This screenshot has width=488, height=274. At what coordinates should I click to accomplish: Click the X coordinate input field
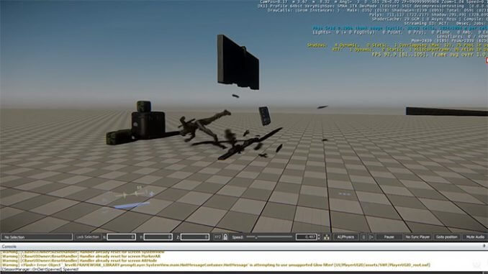click(x=122, y=237)
